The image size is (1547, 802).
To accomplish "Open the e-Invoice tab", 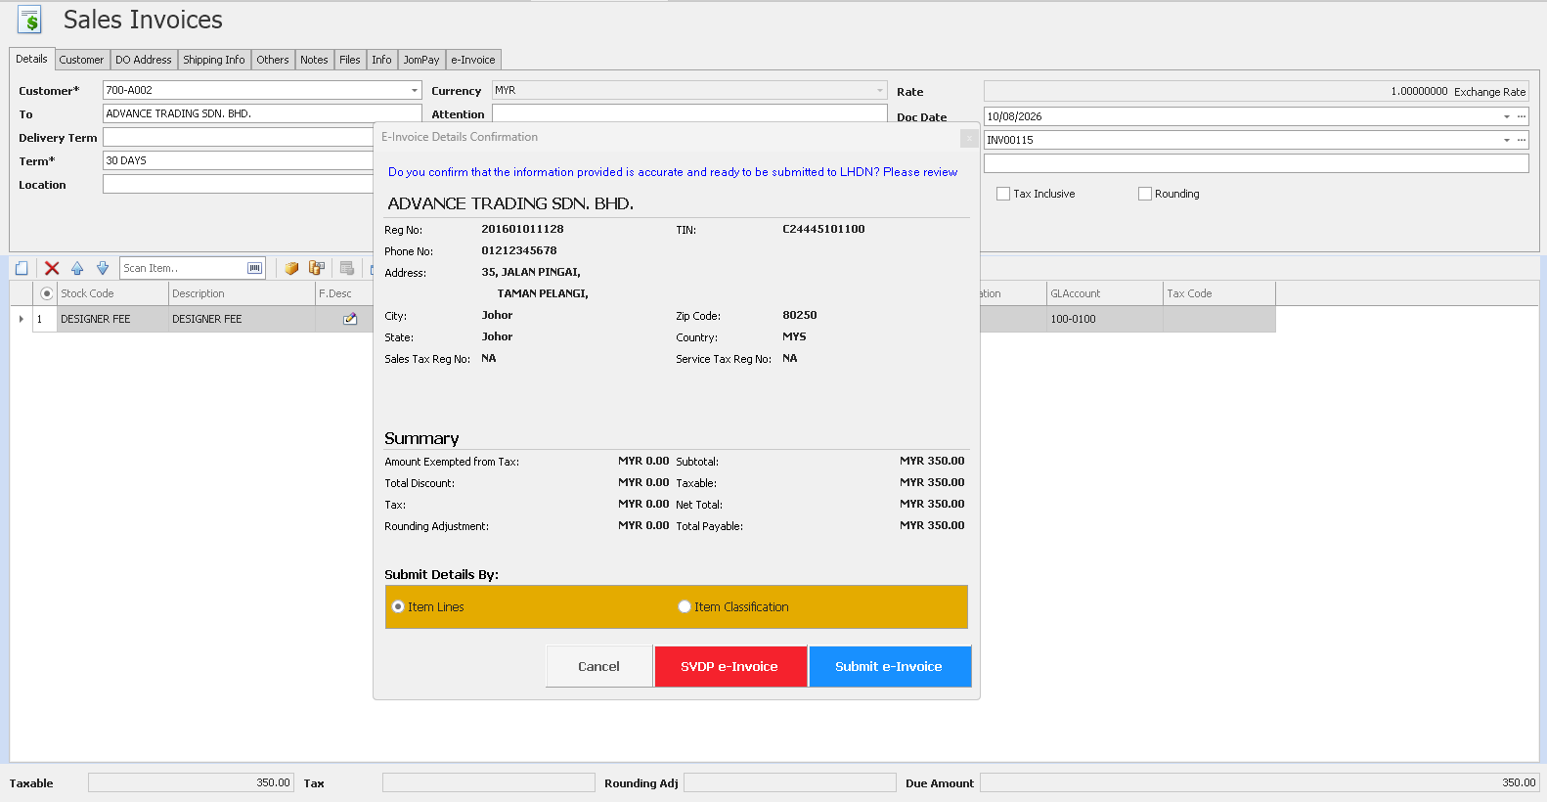I will [473, 60].
